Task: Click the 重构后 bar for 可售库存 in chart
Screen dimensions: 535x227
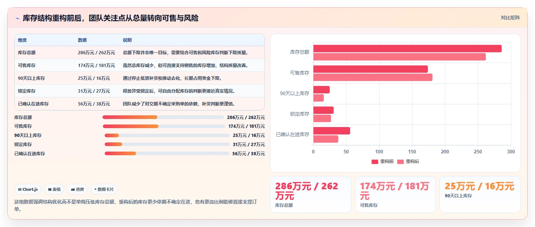Action: [x=373, y=77]
